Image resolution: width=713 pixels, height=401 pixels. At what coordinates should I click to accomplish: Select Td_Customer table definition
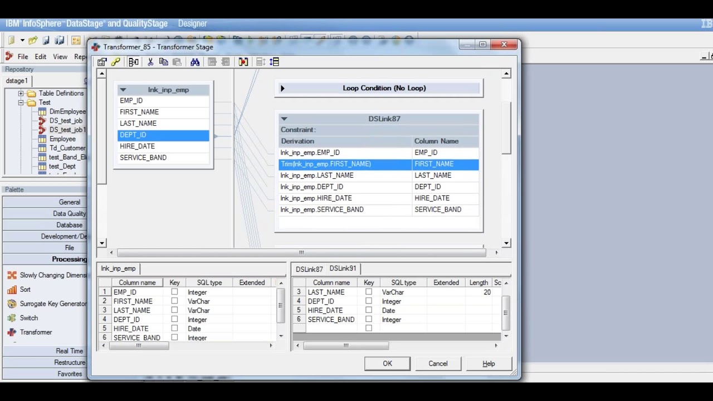click(x=67, y=148)
